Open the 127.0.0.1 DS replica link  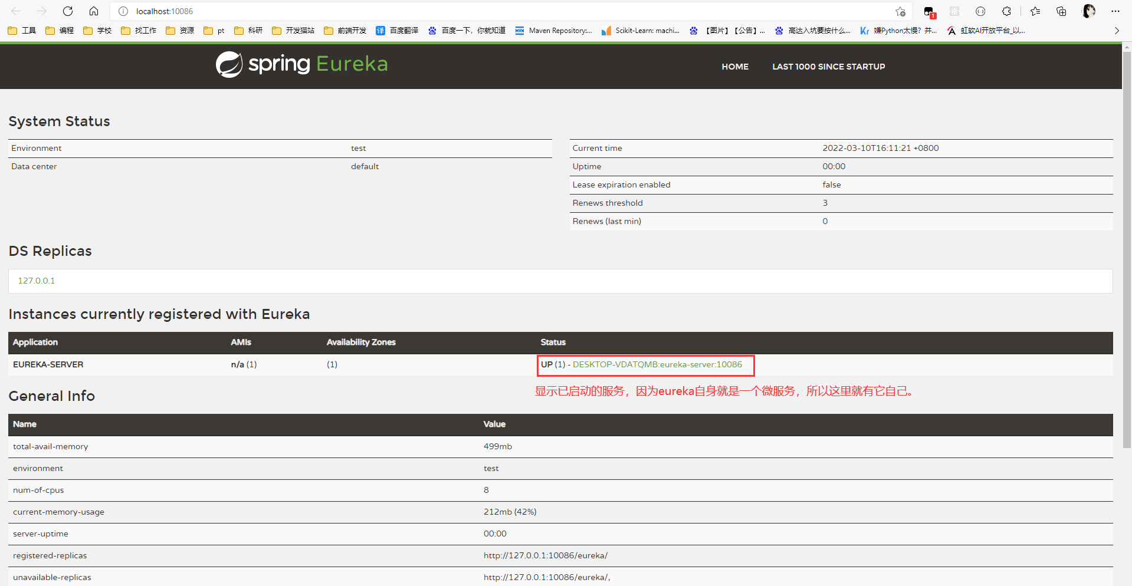[37, 281]
